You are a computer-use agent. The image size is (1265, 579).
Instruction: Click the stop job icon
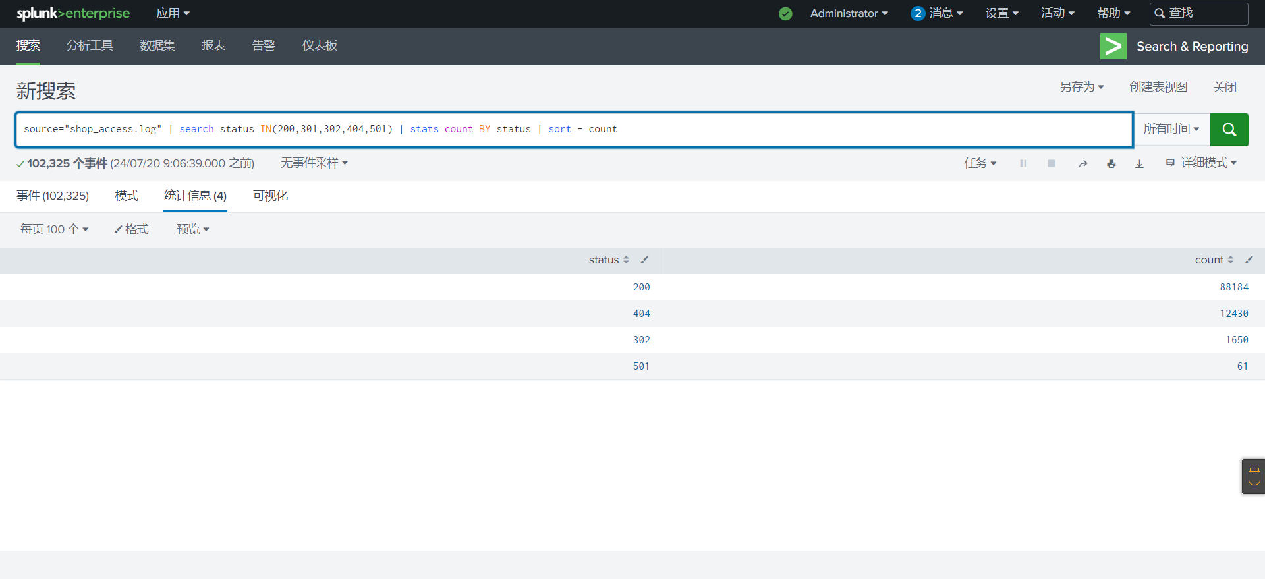pyautogui.click(x=1052, y=164)
